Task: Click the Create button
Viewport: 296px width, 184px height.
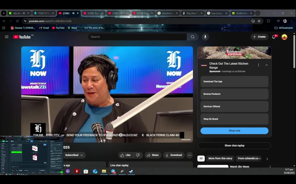Action: 259,37
